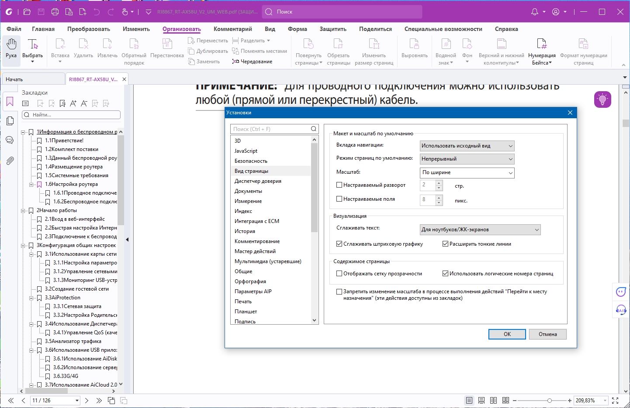Screen dimensions: 630x408
Task: Open the comments panel in sidebar
Action: (10, 140)
